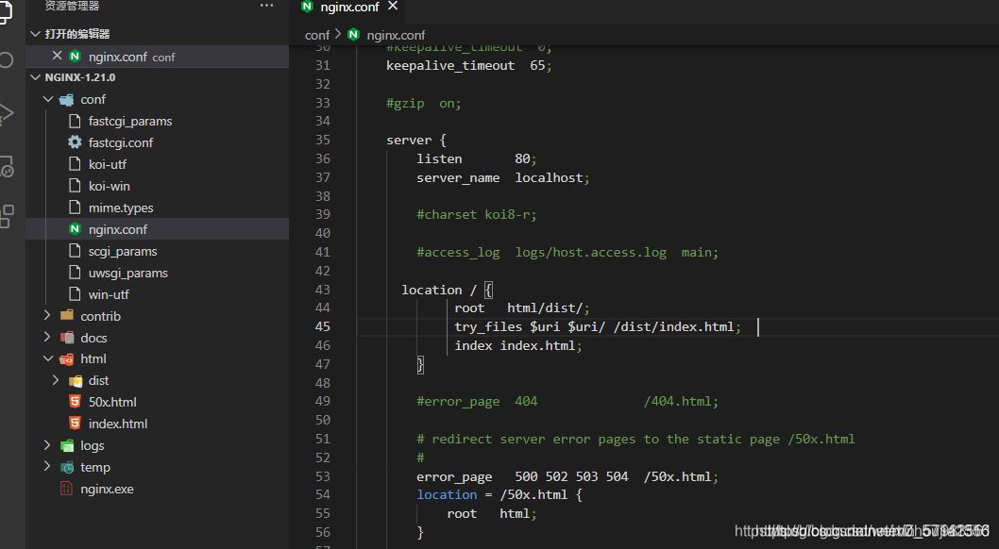The width and height of the screenshot is (999, 549).
Task: Click the koi-utf file icon
Action: click(x=75, y=164)
